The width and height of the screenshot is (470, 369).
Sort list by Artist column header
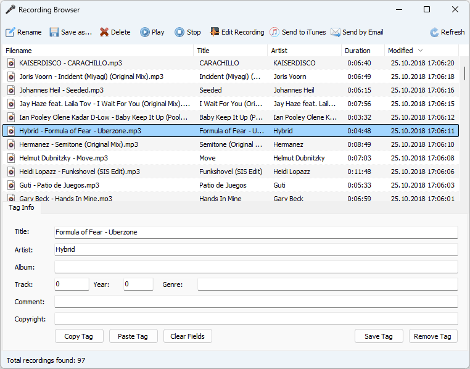click(x=304, y=51)
